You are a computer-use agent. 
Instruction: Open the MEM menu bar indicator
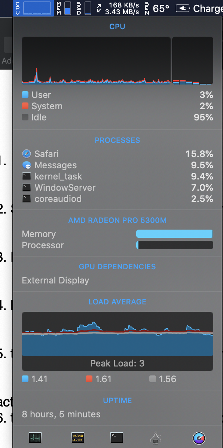(x=64, y=8)
